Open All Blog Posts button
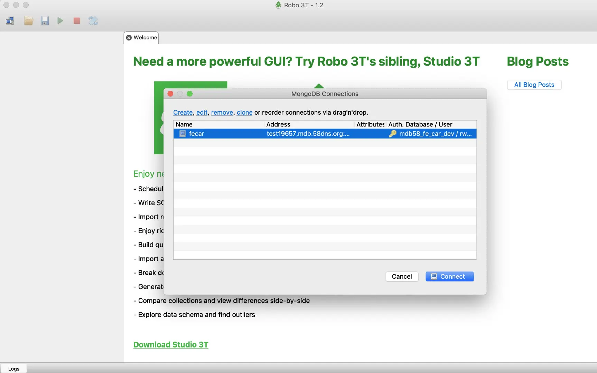The image size is (597, 373). coord(534,85)
